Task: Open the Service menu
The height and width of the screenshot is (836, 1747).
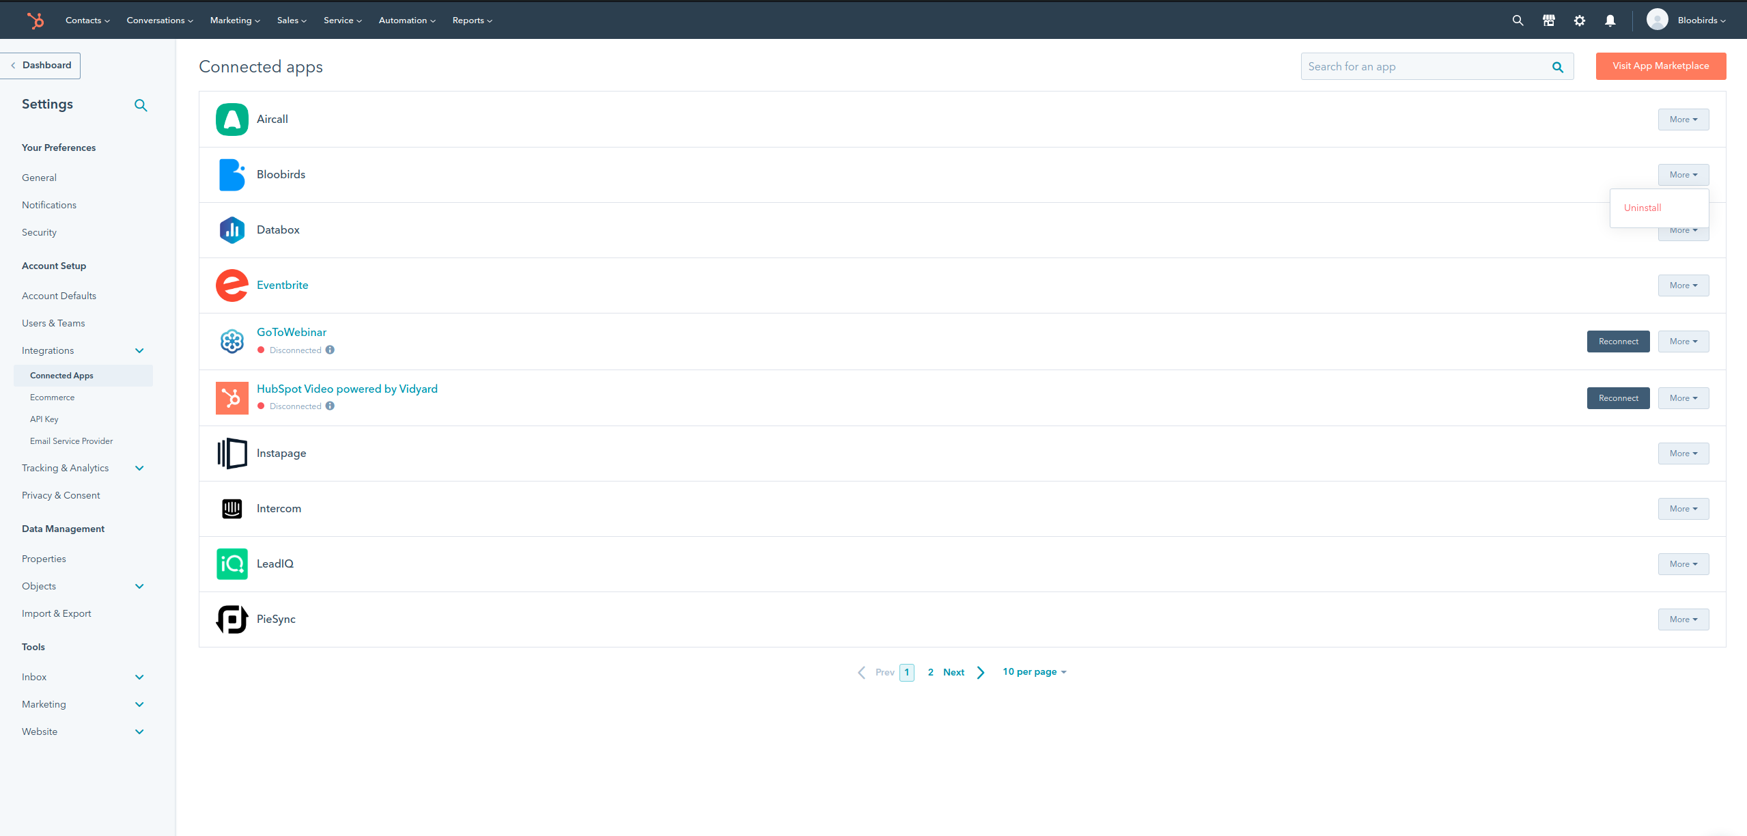Action: pos(343,20)
